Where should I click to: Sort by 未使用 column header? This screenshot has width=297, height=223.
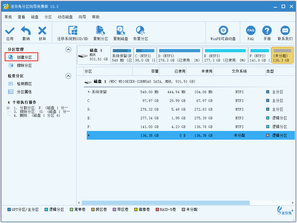[200, 71]
